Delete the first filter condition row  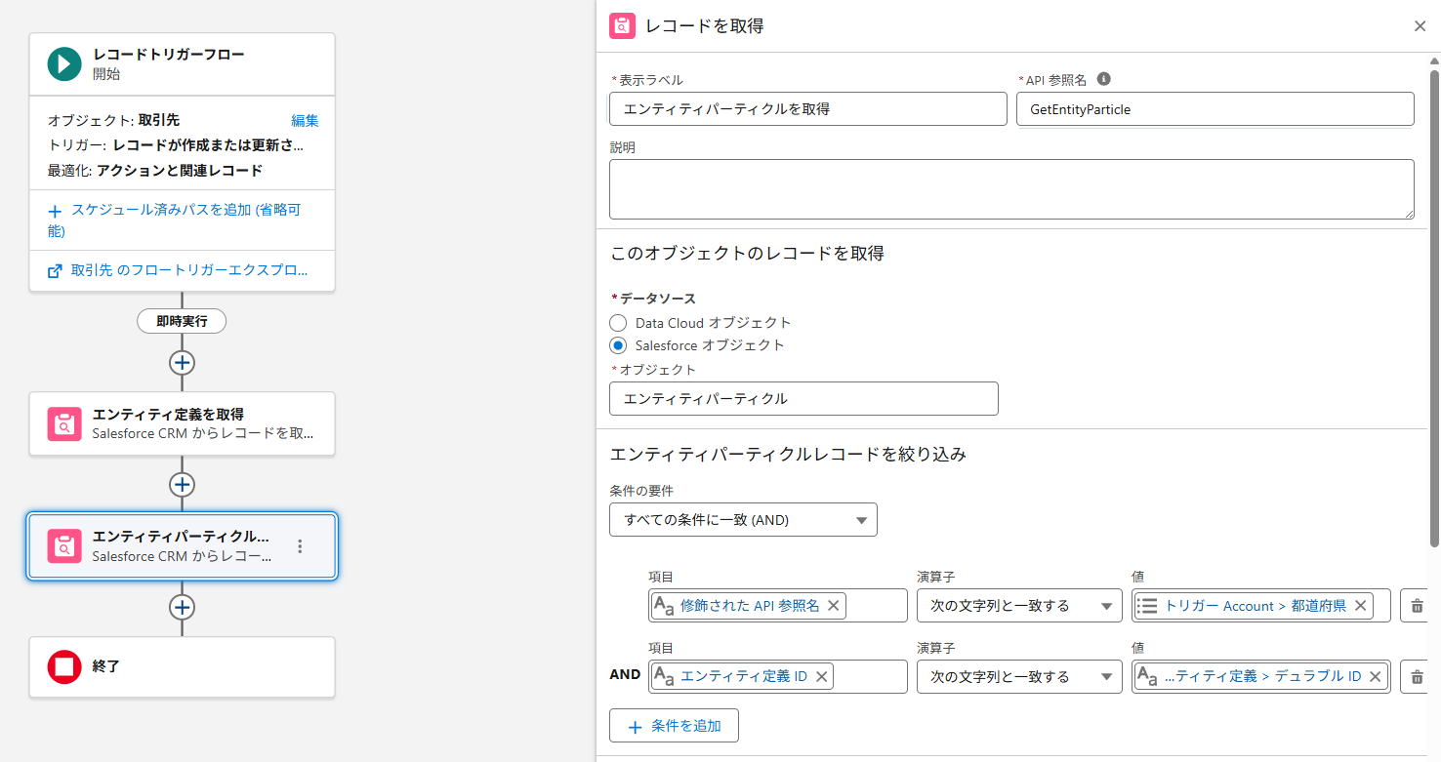click(1417, 606)
